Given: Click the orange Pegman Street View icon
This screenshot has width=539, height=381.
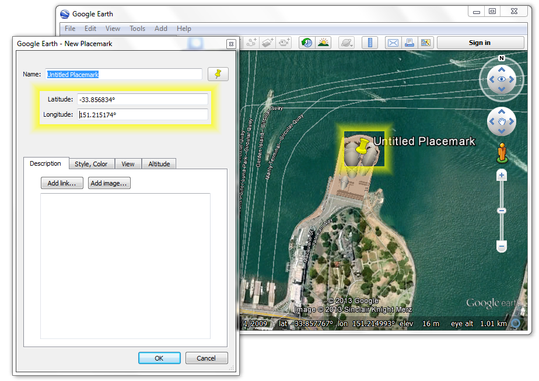Looking at the screenshot, I should point(501,153).
